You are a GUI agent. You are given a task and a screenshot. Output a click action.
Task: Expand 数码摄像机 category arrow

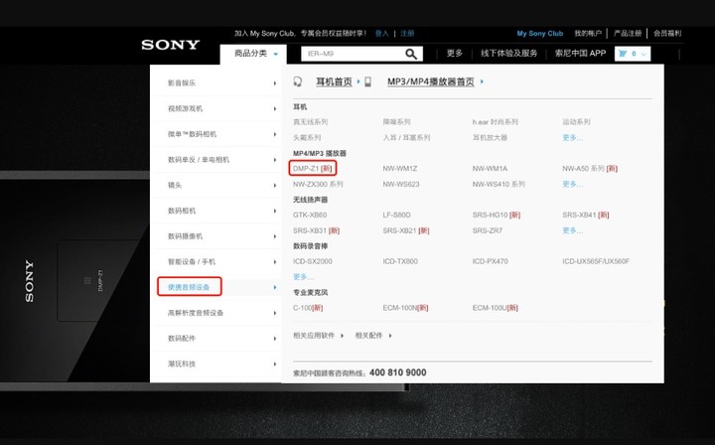(x=275, y=236)
